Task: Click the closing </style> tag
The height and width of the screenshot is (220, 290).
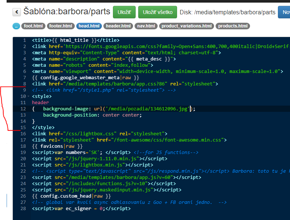Action: point(43,128)
